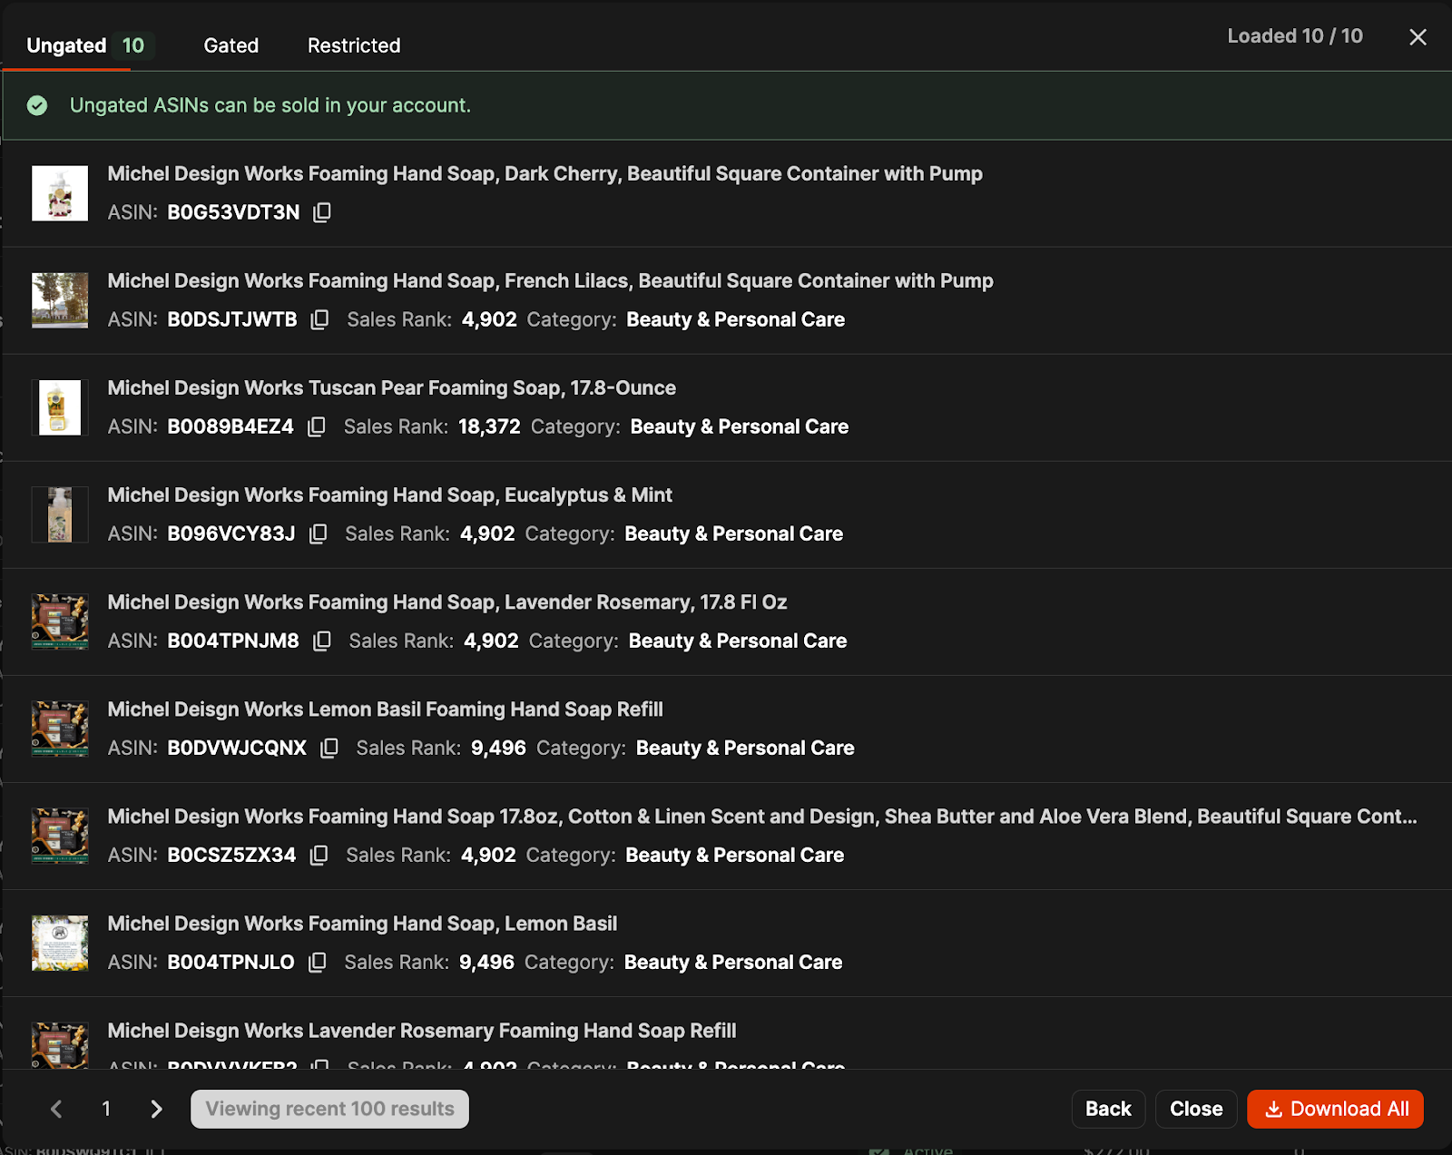Open the Dark Cherry soap thumbnail
This screenshot has height=1155, width=1452.
(60, 193)
